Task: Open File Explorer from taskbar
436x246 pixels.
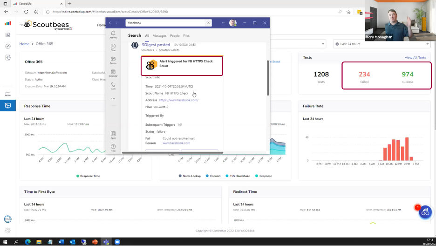Action: click(39, 242)
